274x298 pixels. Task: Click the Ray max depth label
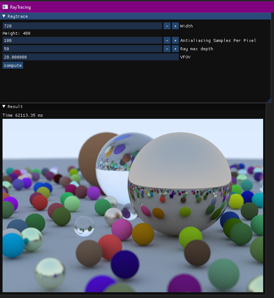coord(197,49)
